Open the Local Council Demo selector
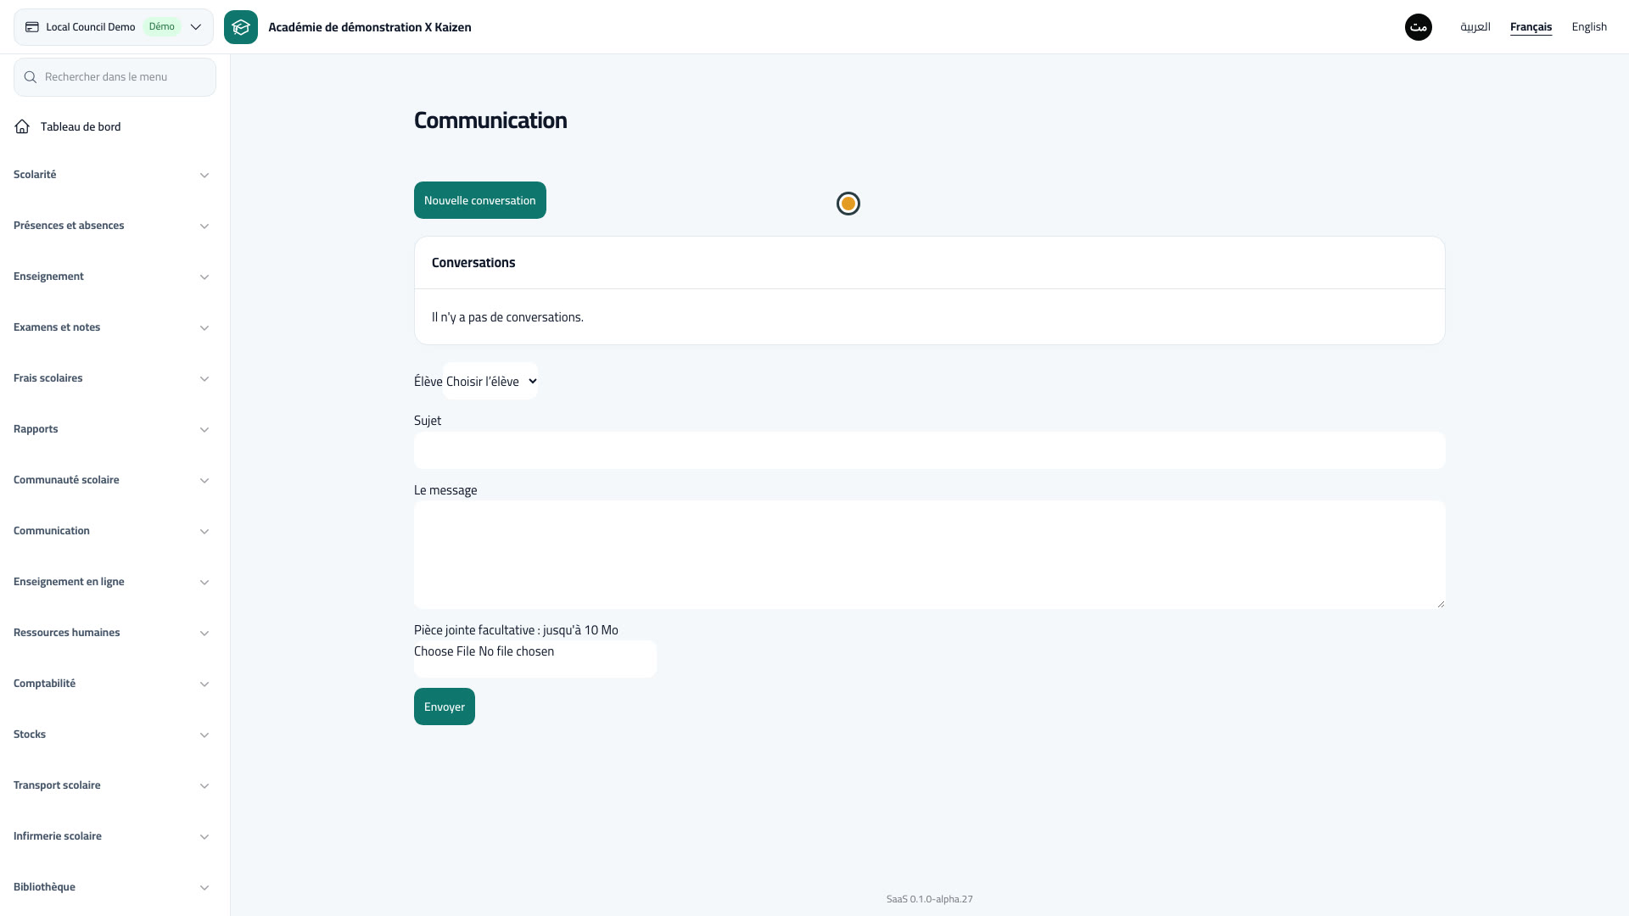 tap(114, 27)
